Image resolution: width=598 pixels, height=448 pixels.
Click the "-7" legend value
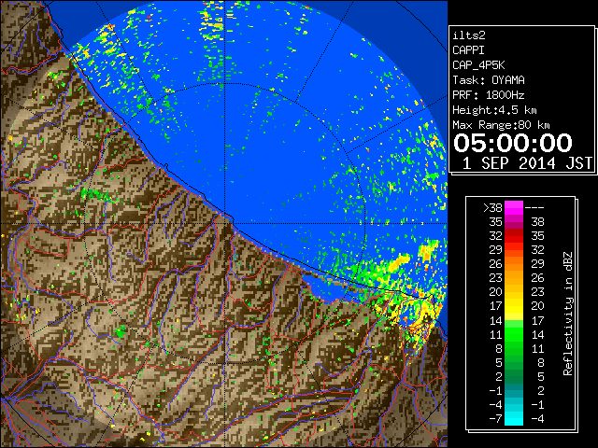point(495,419)
